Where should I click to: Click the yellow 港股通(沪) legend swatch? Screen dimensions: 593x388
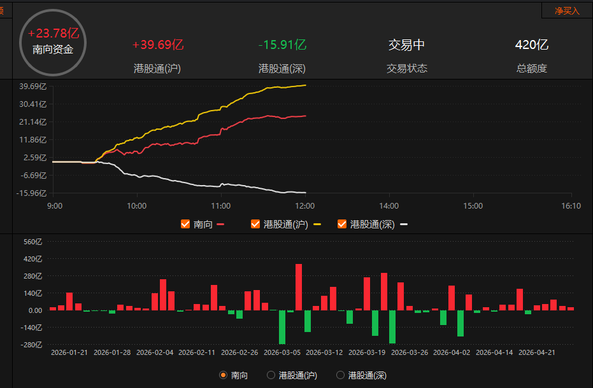tap(317, 225)
